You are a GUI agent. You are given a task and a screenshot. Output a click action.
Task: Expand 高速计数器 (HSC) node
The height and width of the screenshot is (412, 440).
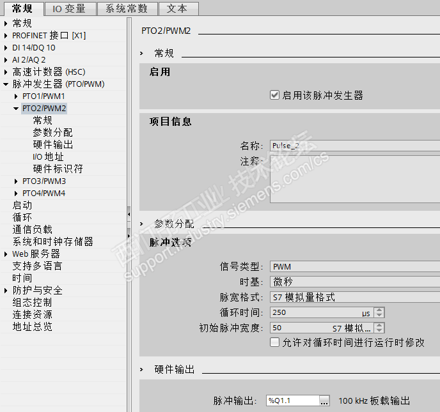[6, 72]
